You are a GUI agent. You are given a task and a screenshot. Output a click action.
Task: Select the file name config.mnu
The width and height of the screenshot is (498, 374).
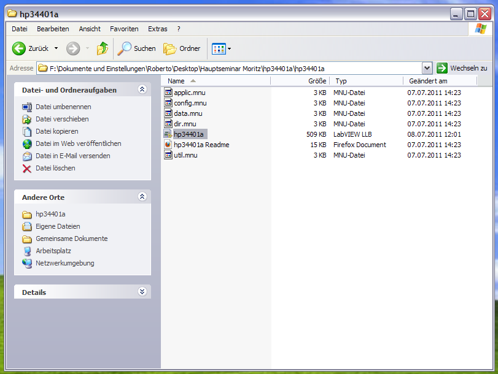click(190, 103)
